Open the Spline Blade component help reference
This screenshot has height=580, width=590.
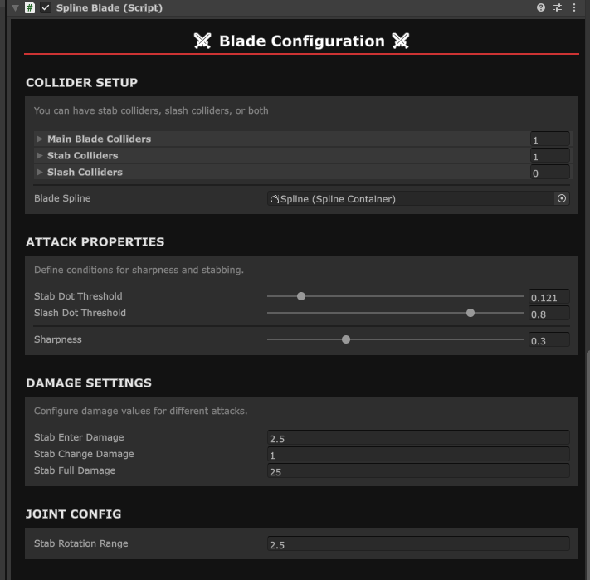[x=541, y=7]
